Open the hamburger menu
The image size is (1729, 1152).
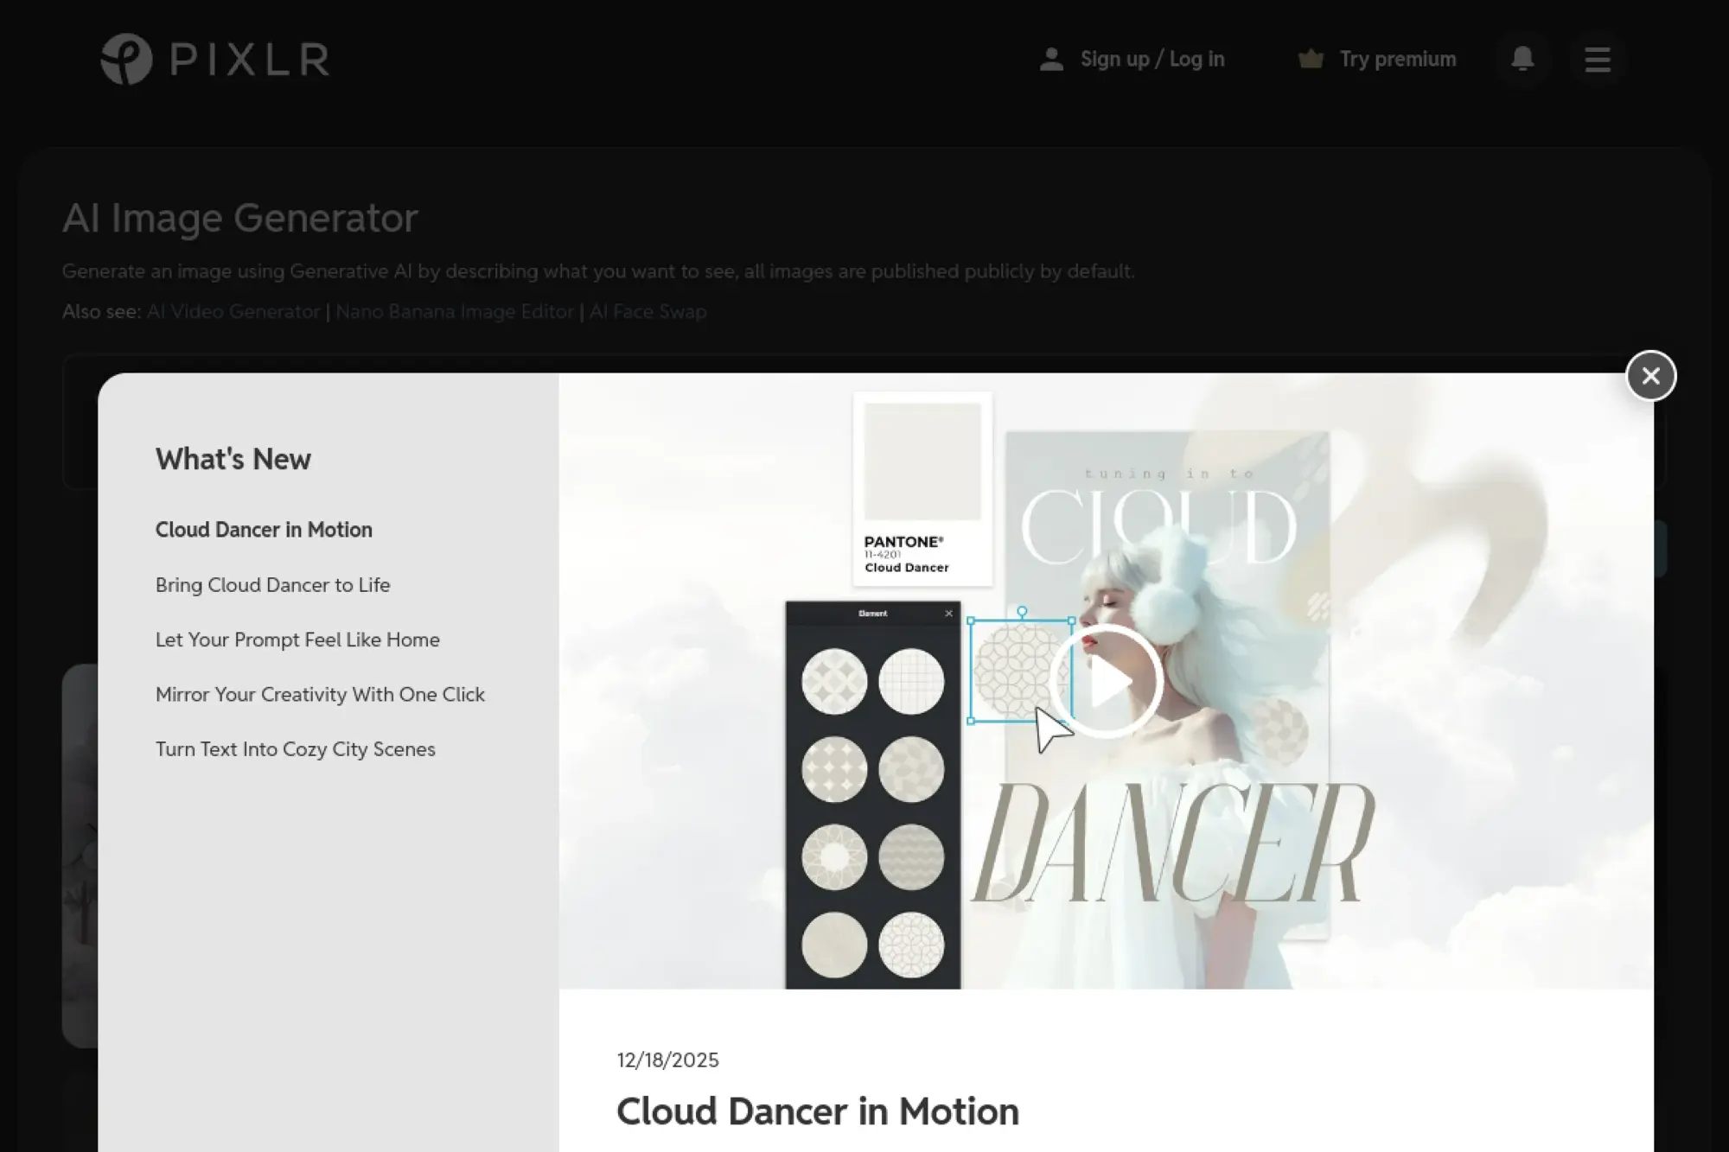point(1597,59)
